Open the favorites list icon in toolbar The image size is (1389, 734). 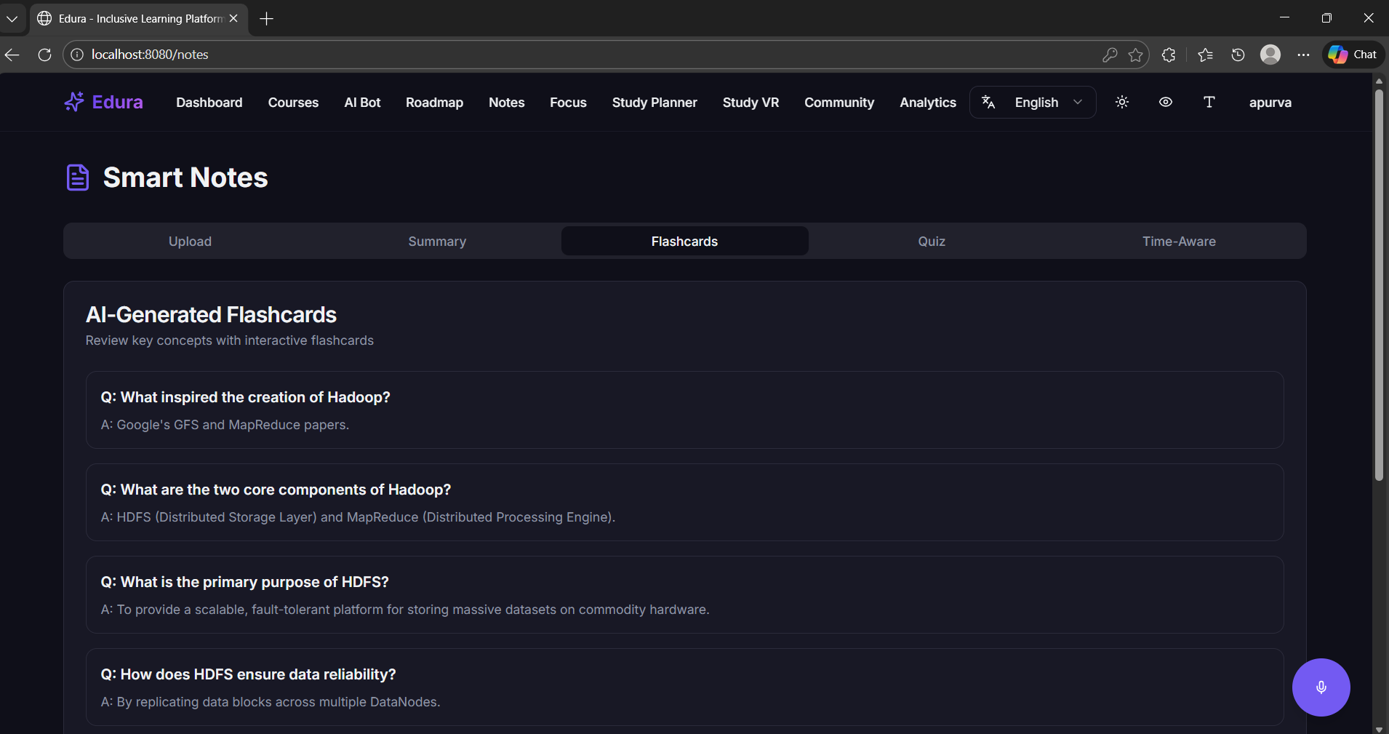pos(1205,55)
